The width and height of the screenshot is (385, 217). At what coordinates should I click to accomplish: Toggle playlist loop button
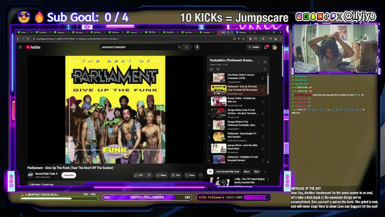[x=211, y=69]
